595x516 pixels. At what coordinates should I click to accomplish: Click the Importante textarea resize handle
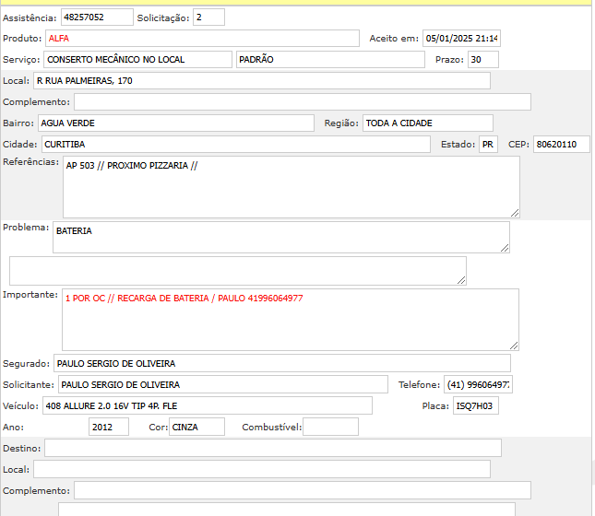(x=514, y=346)
